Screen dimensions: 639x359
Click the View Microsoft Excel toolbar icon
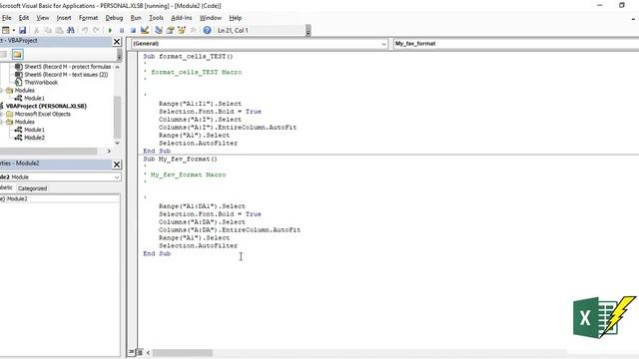tap(5, 30)
